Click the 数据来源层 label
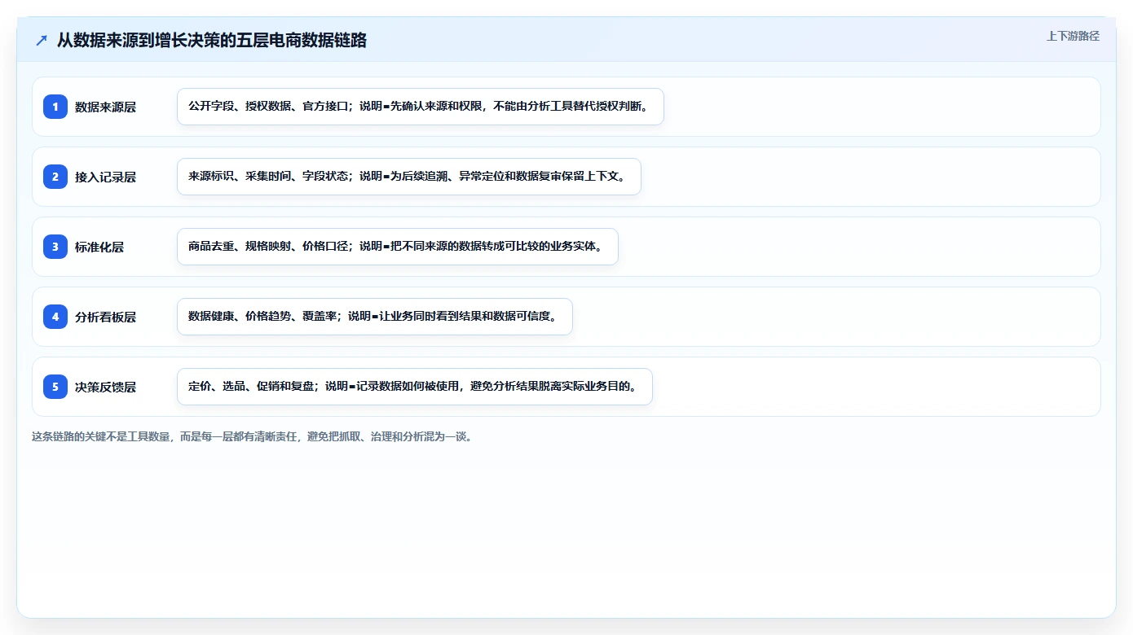The width and height of the screenshot is (1133, 635). click(105, 107)
